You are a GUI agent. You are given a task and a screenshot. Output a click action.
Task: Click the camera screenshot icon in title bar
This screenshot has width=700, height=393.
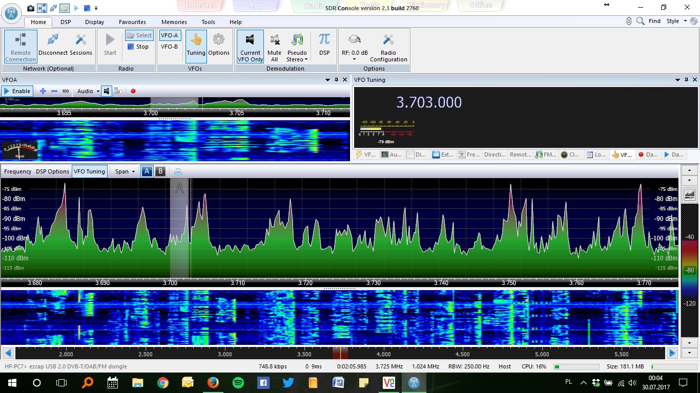[31, 8]
